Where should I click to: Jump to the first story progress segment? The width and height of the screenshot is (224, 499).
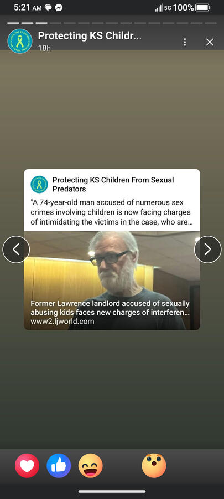click(13, 23)
